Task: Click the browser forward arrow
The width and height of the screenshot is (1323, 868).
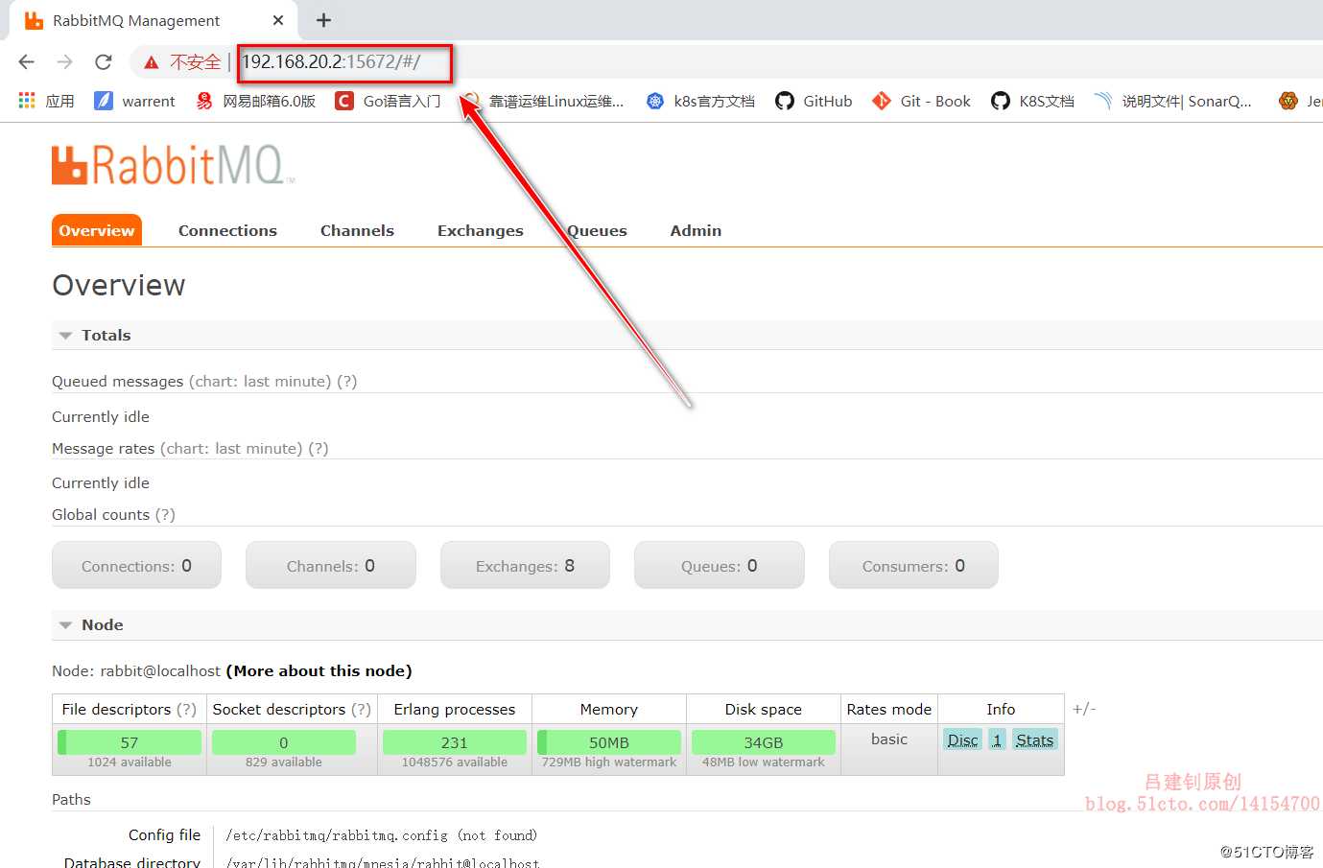Action: 64,62
